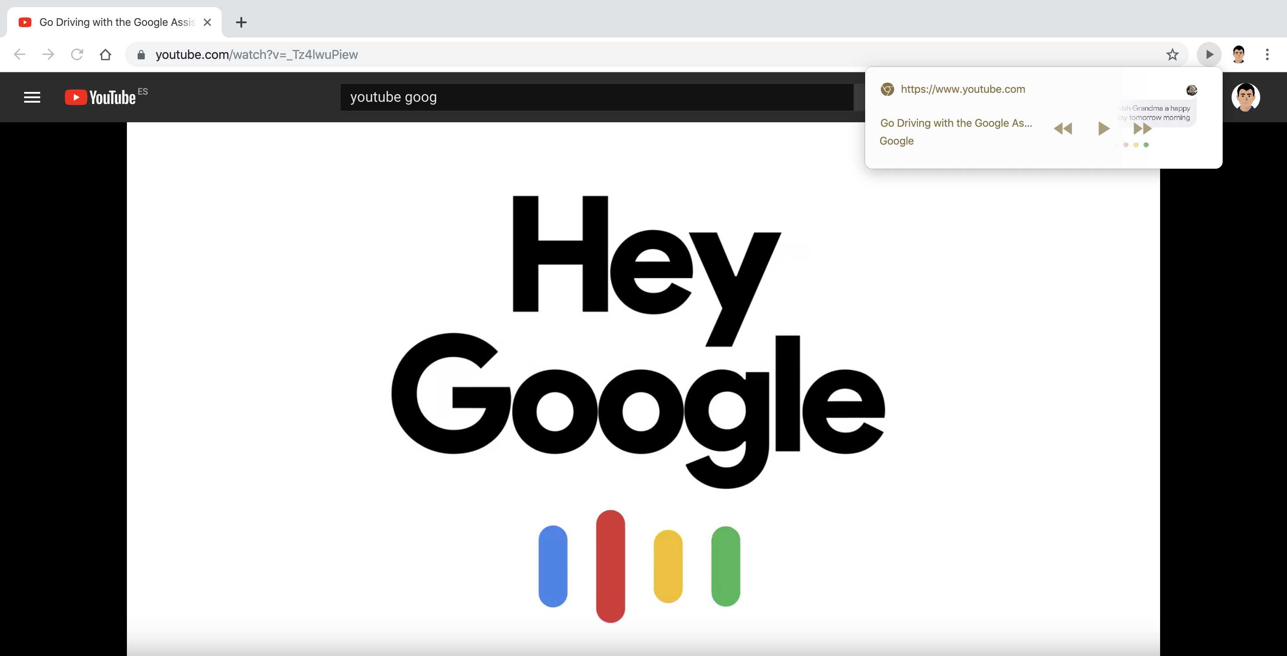Reload the current page

point(77,54)
